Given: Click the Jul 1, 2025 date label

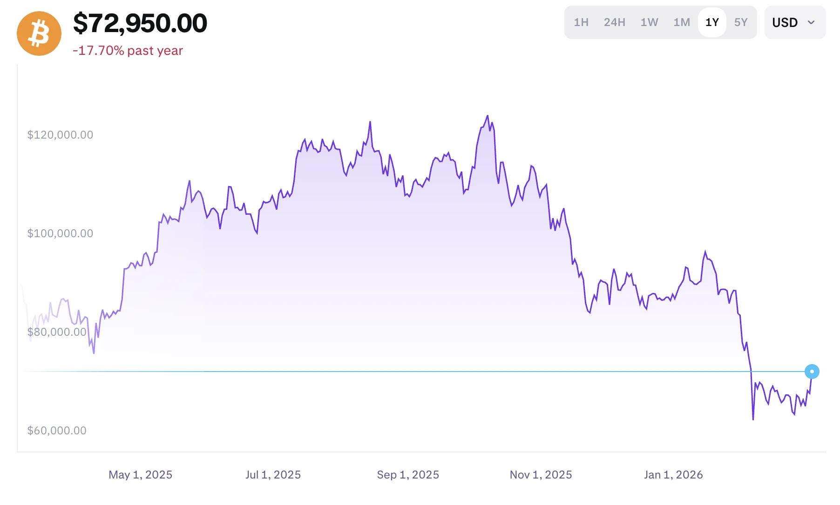Looking at the screenshot, I should 273,475.
